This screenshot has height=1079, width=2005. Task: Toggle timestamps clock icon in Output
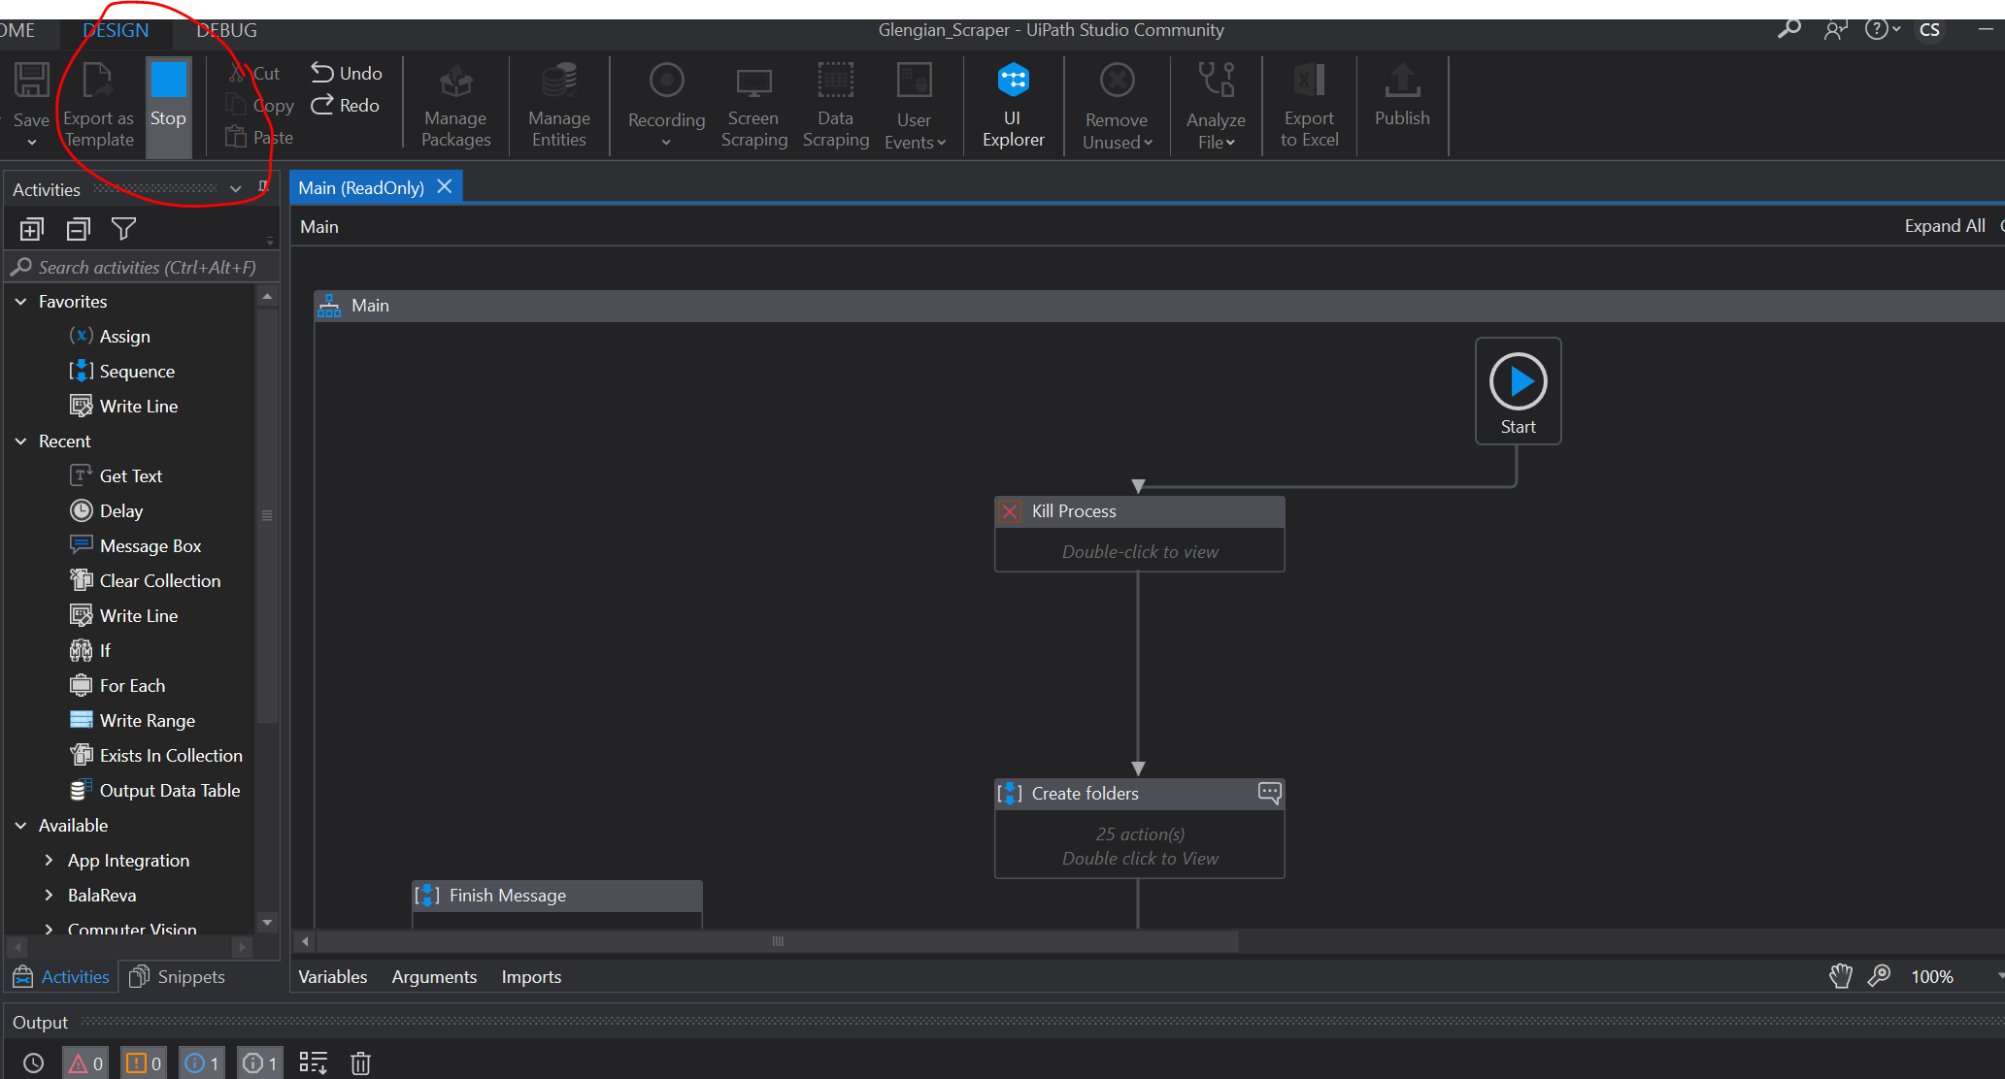point(33,1063)
